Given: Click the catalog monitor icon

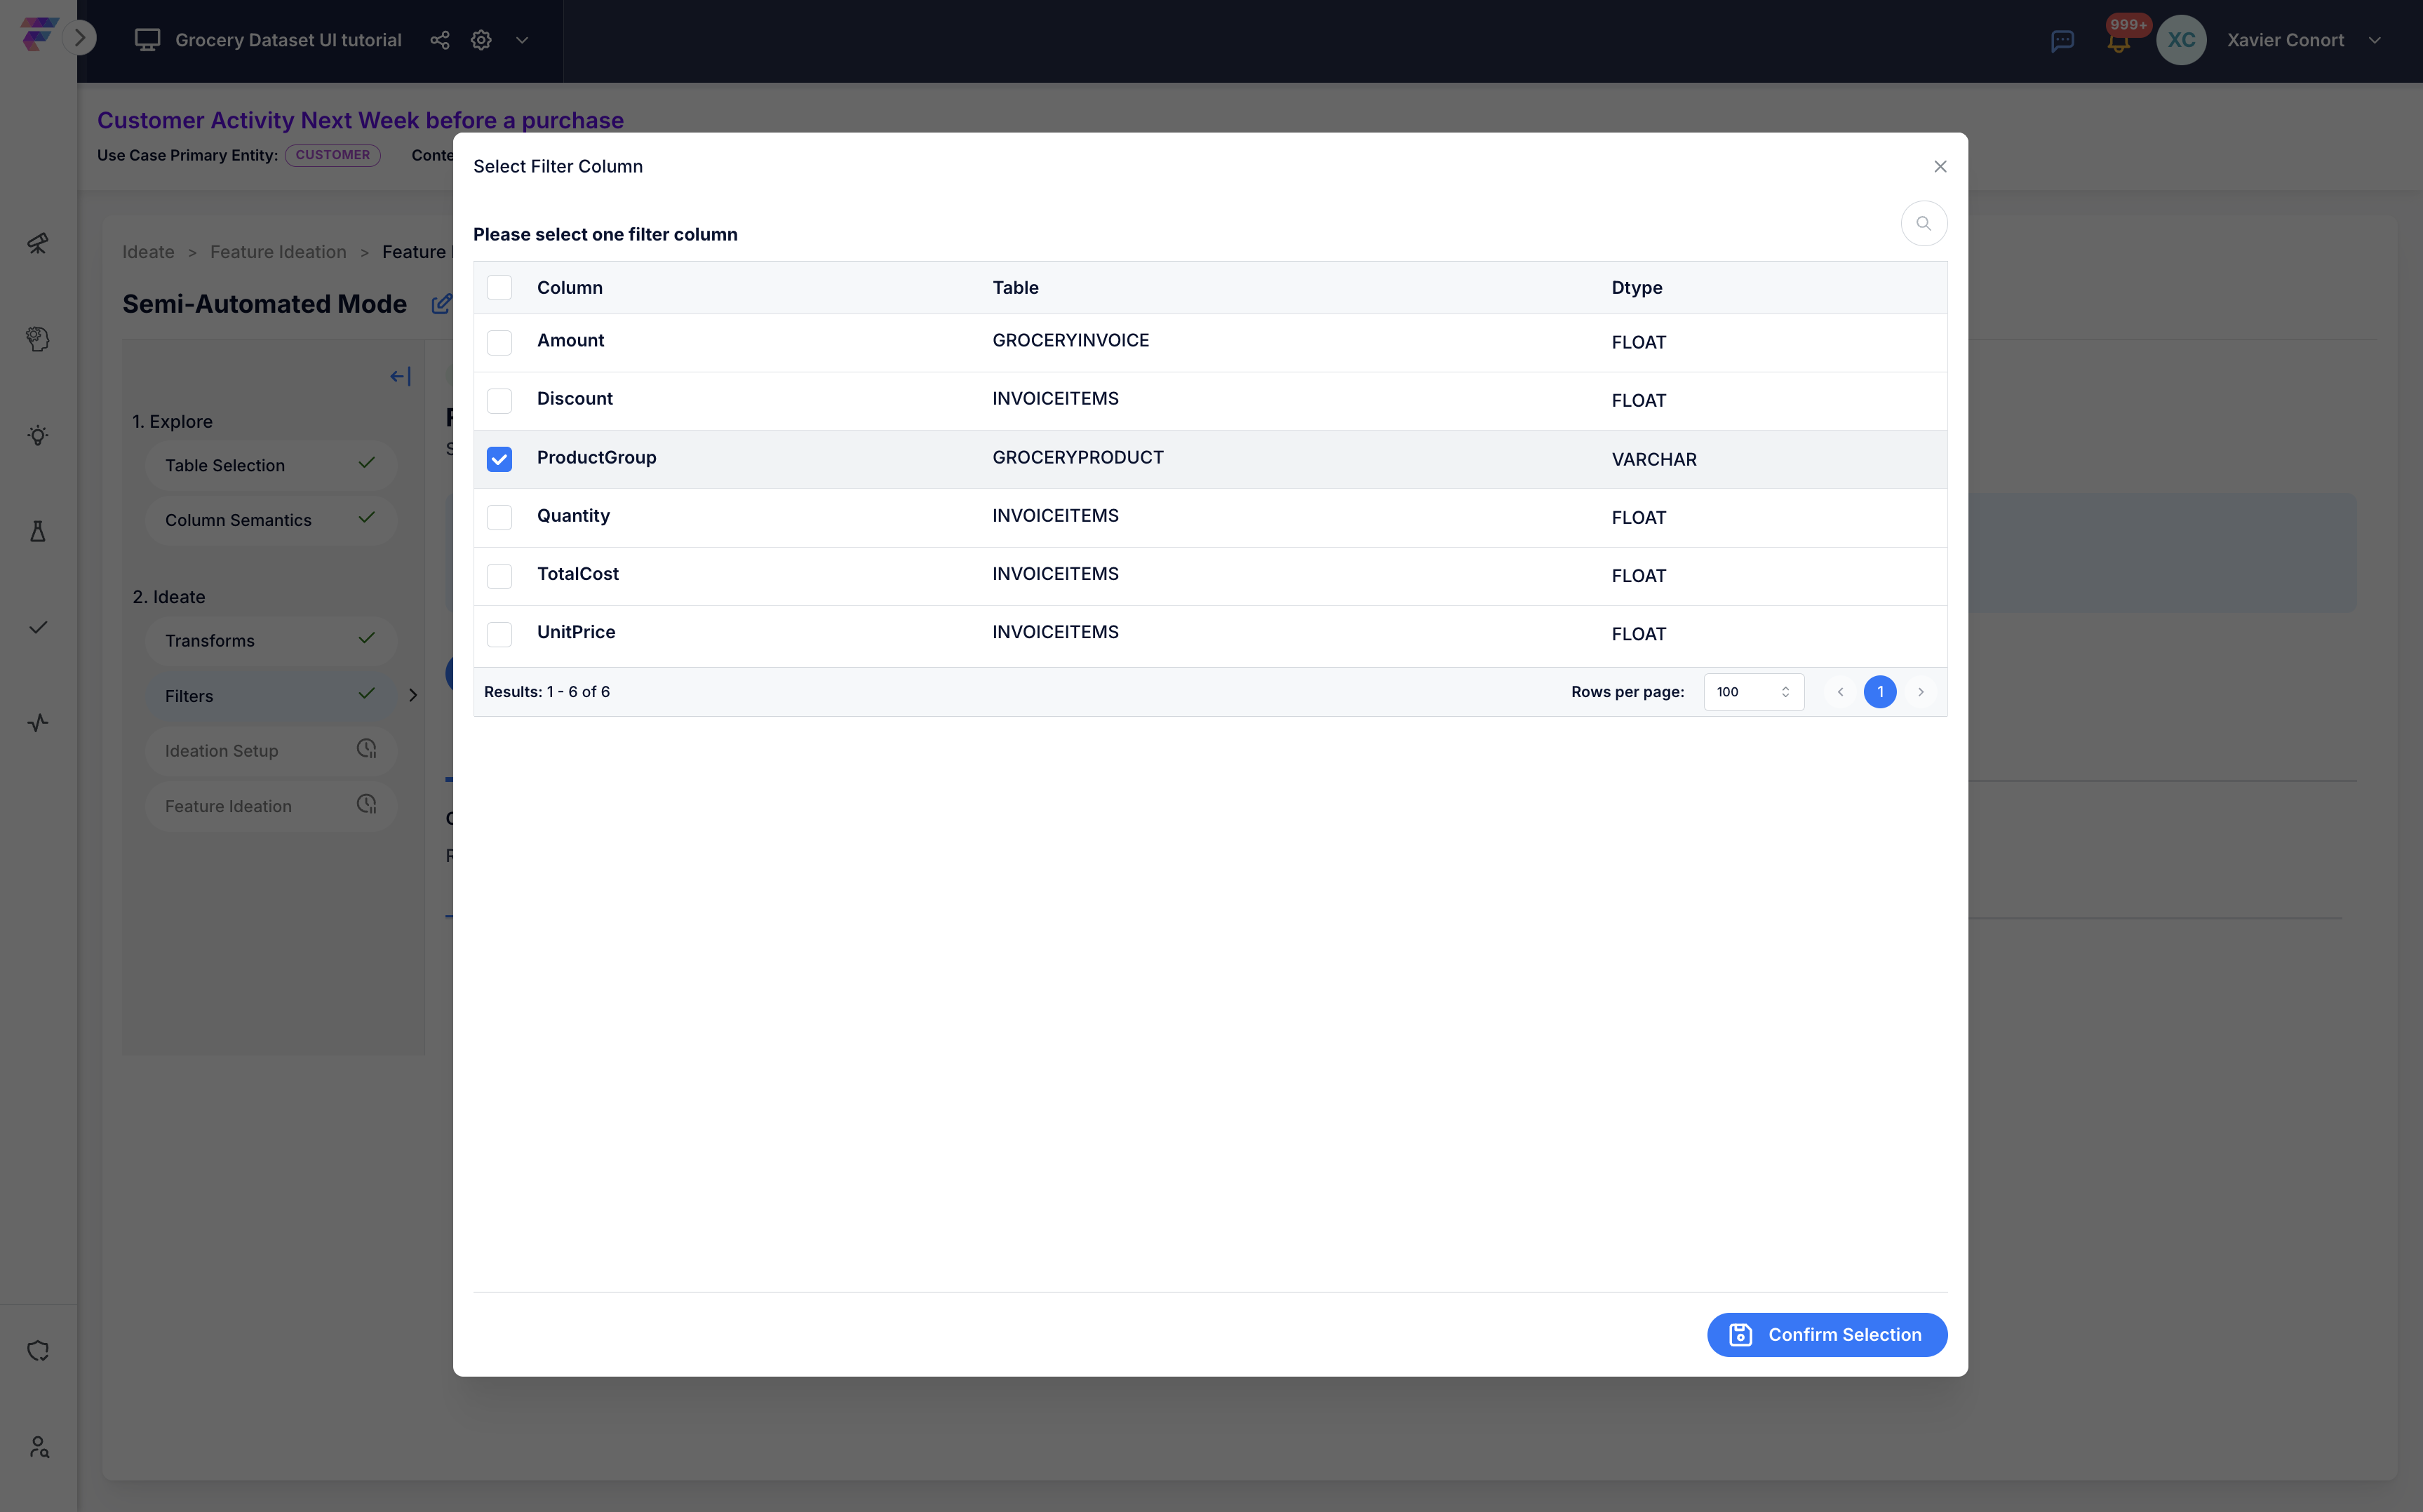Looking at the screenshot, I should pos(147,40).
